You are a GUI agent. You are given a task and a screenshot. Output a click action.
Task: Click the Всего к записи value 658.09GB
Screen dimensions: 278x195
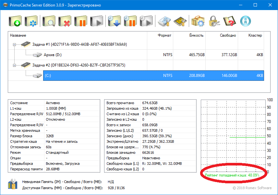(x=150, y=125)
